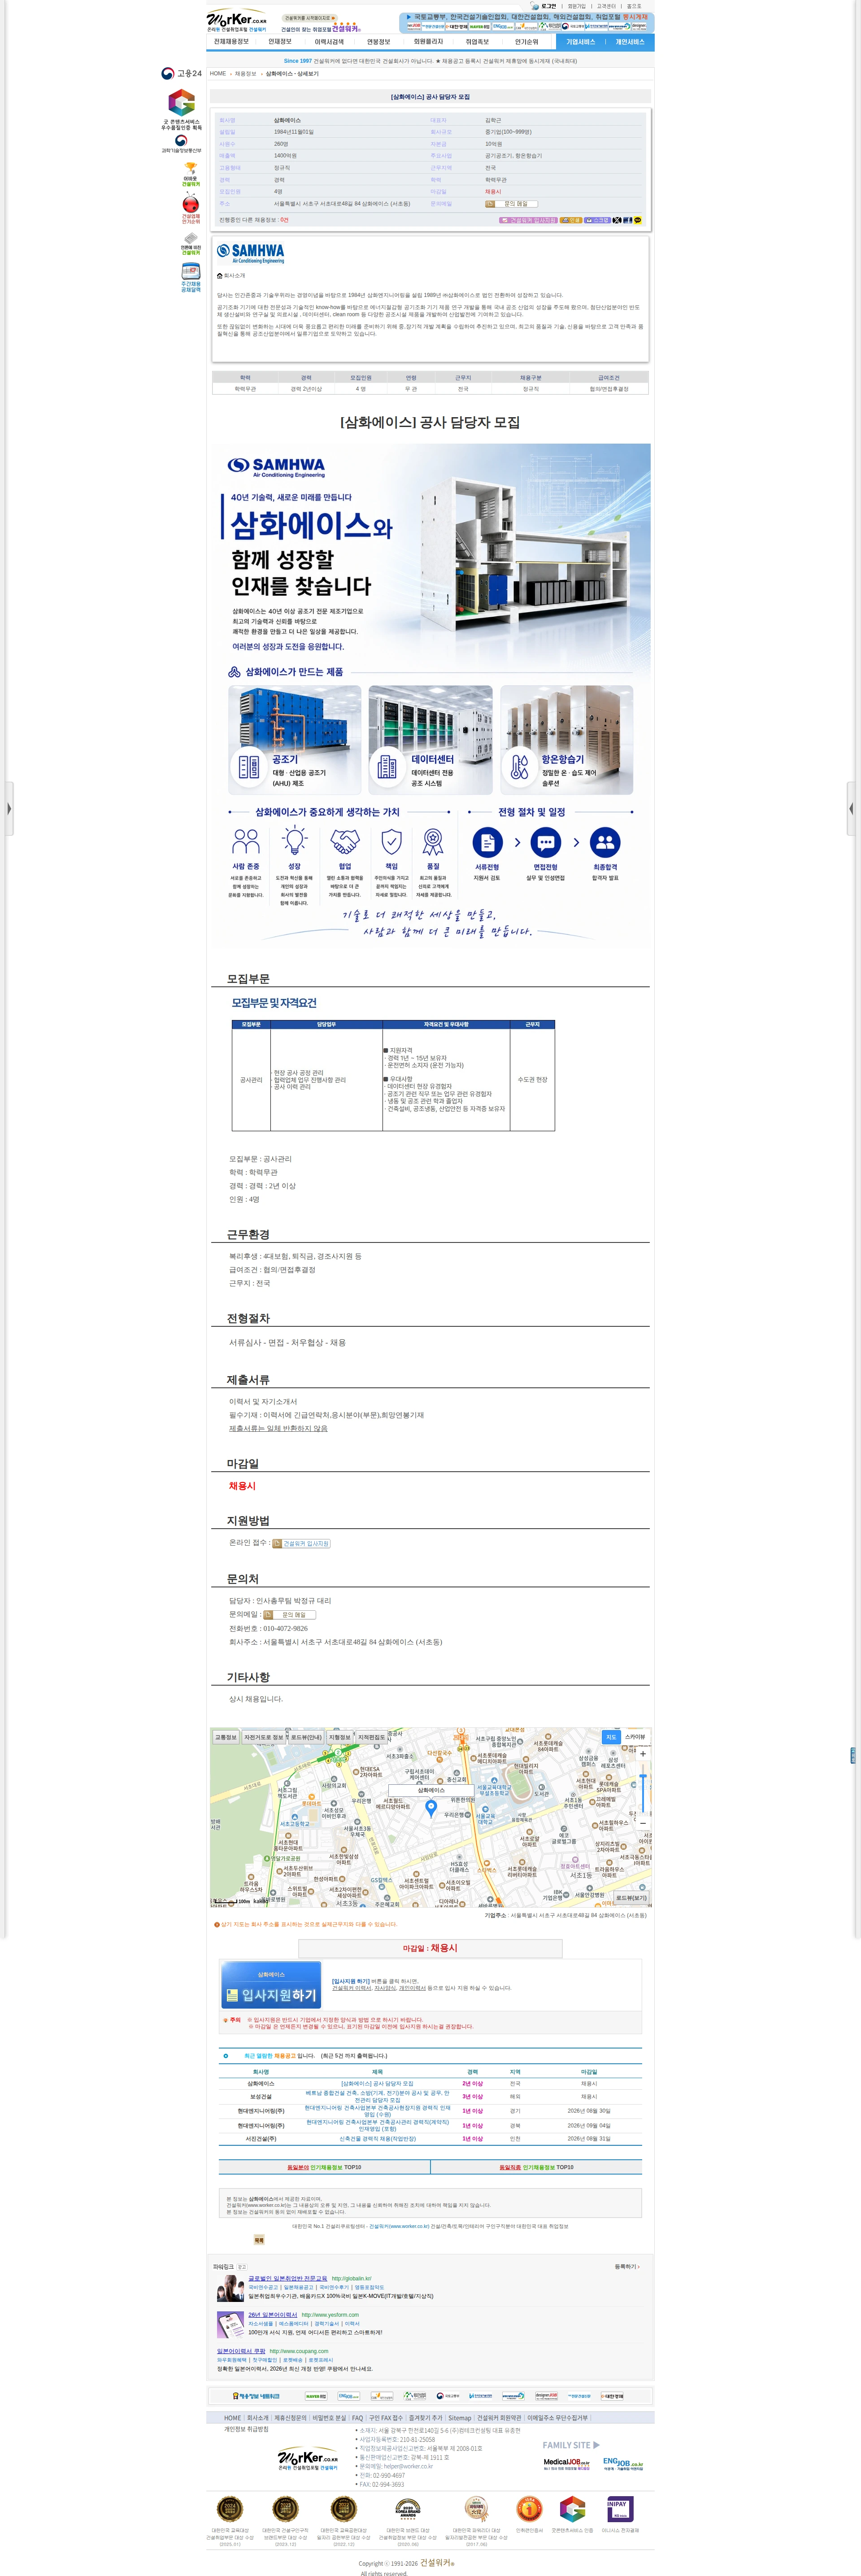Open 보성건설 recent job listing title
861x2576 pixels.
coord(377,2096)
